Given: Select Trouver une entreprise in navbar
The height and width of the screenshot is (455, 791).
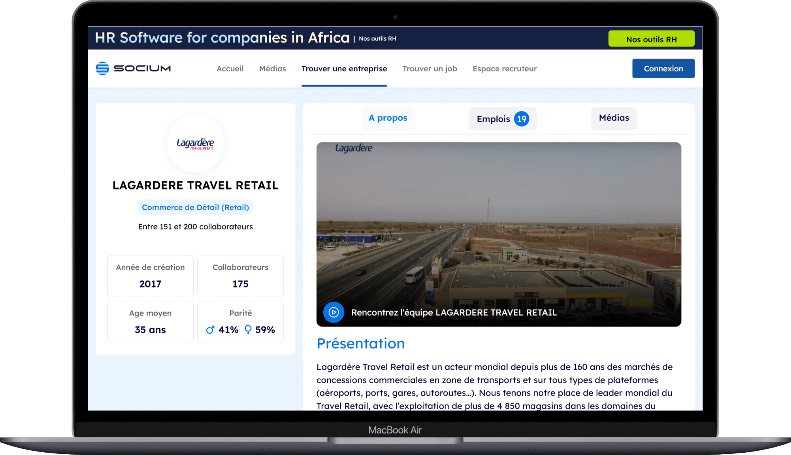Looking at the screenshot, I should click(344, 69).
